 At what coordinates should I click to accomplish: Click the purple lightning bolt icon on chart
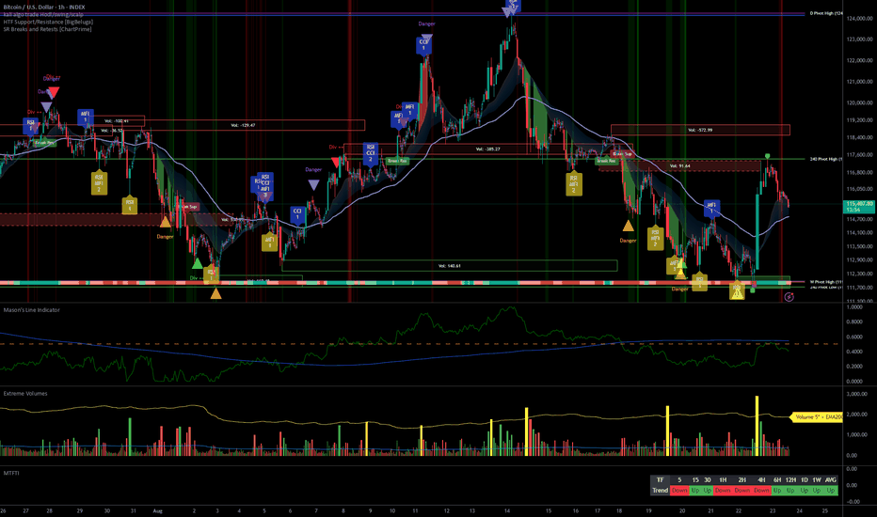(x=789, y=297)
